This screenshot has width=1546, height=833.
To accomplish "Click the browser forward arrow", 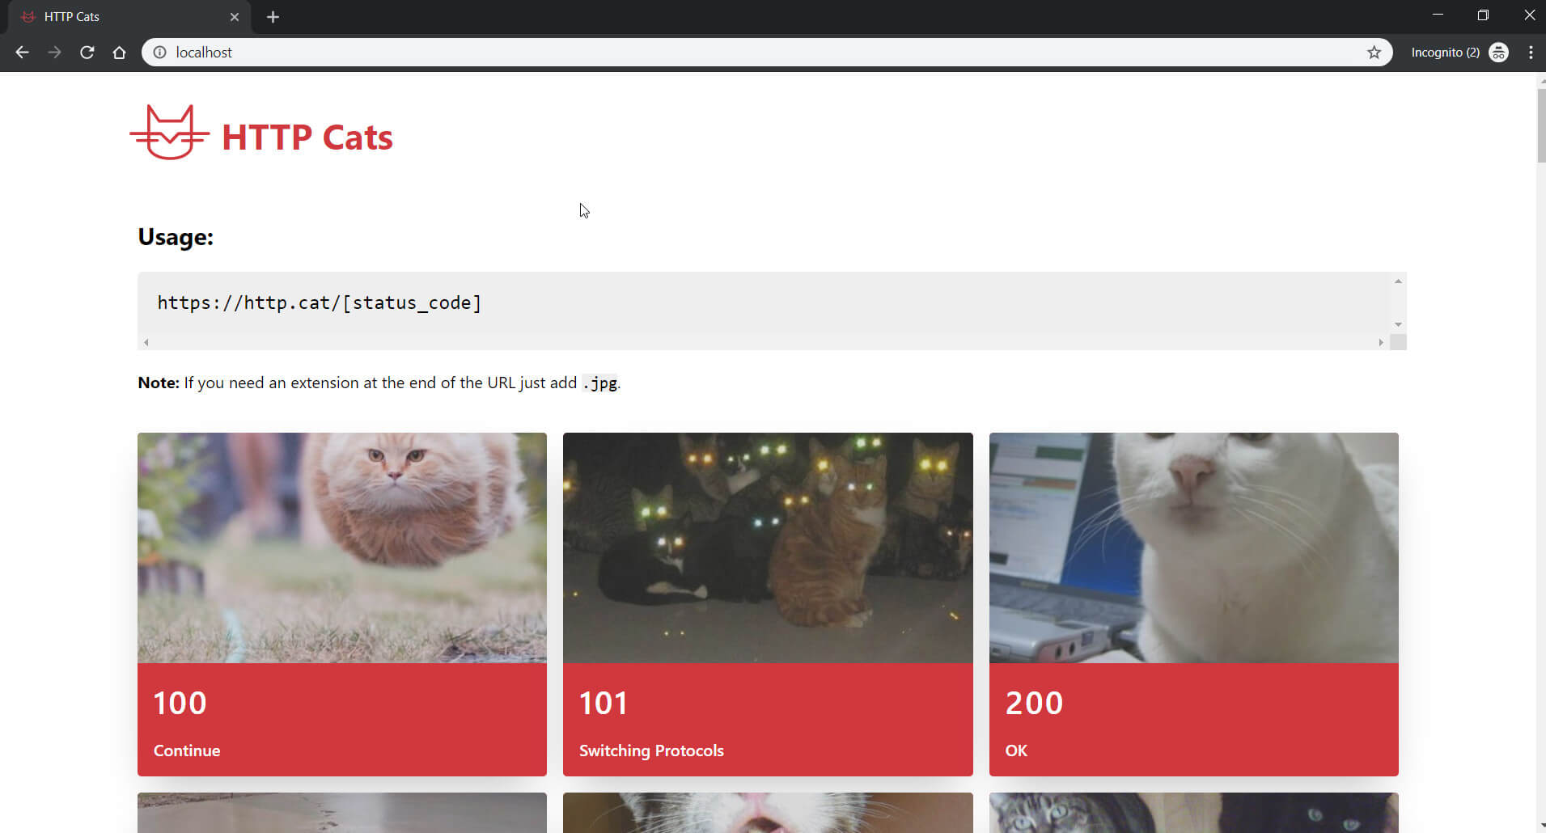I will (x=54, y=53).
